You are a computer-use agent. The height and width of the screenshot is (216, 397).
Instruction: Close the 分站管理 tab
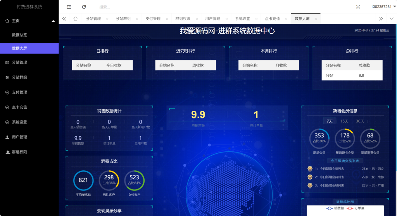pyautogui.click(x=107, y=19)
